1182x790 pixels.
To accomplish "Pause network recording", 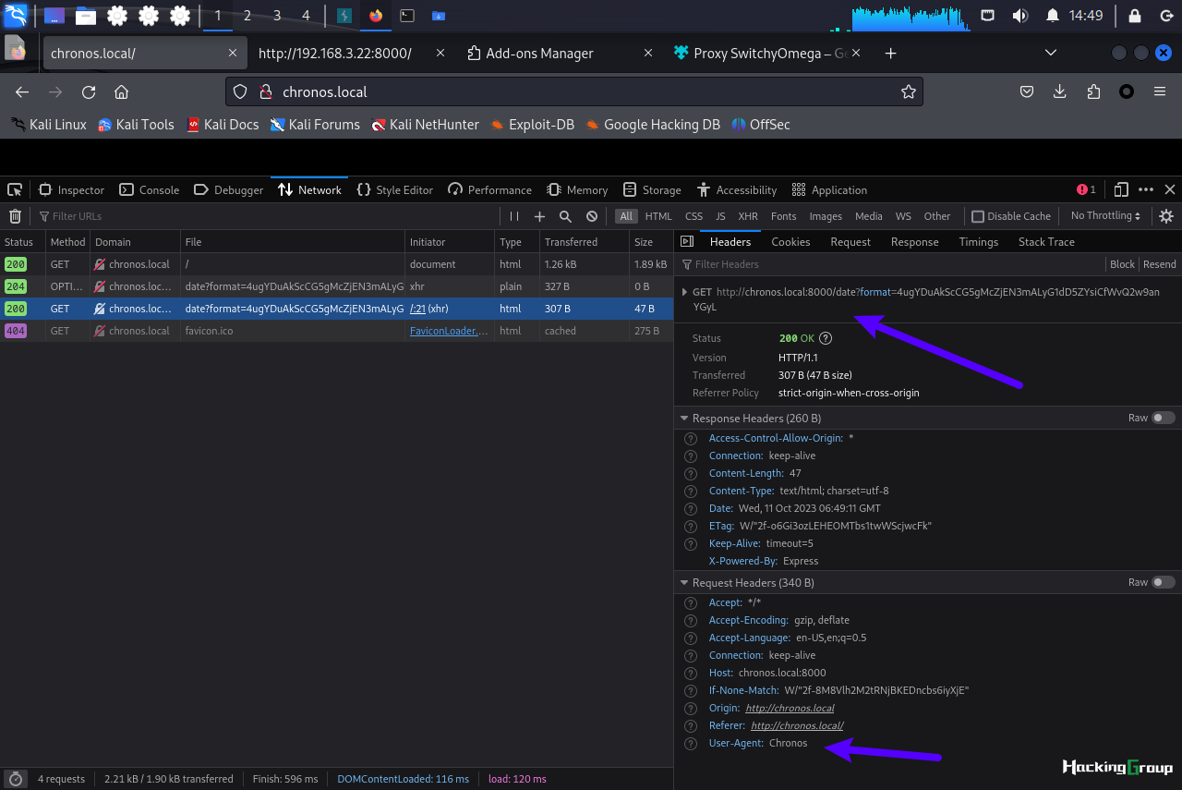I will [x=514, y=216].
